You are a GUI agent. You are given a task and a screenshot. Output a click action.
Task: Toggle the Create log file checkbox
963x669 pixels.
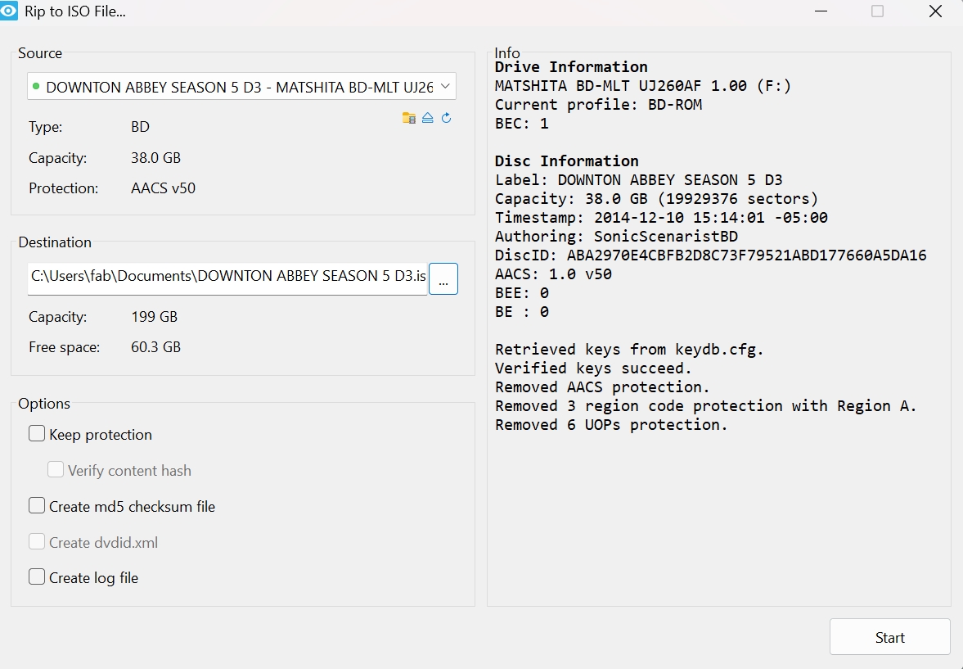[x=37, y=577]
